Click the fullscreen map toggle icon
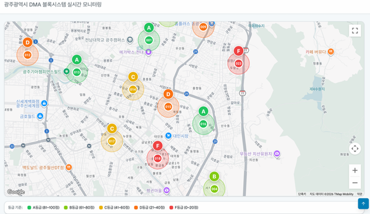Image resolution: width=370 pixels, height=214 pixels. (355, 31)
